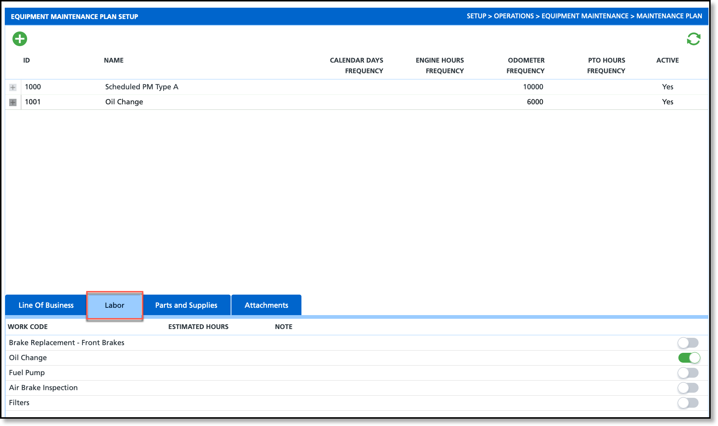
Task: Select the Labor tab
Action: (114, 305)
